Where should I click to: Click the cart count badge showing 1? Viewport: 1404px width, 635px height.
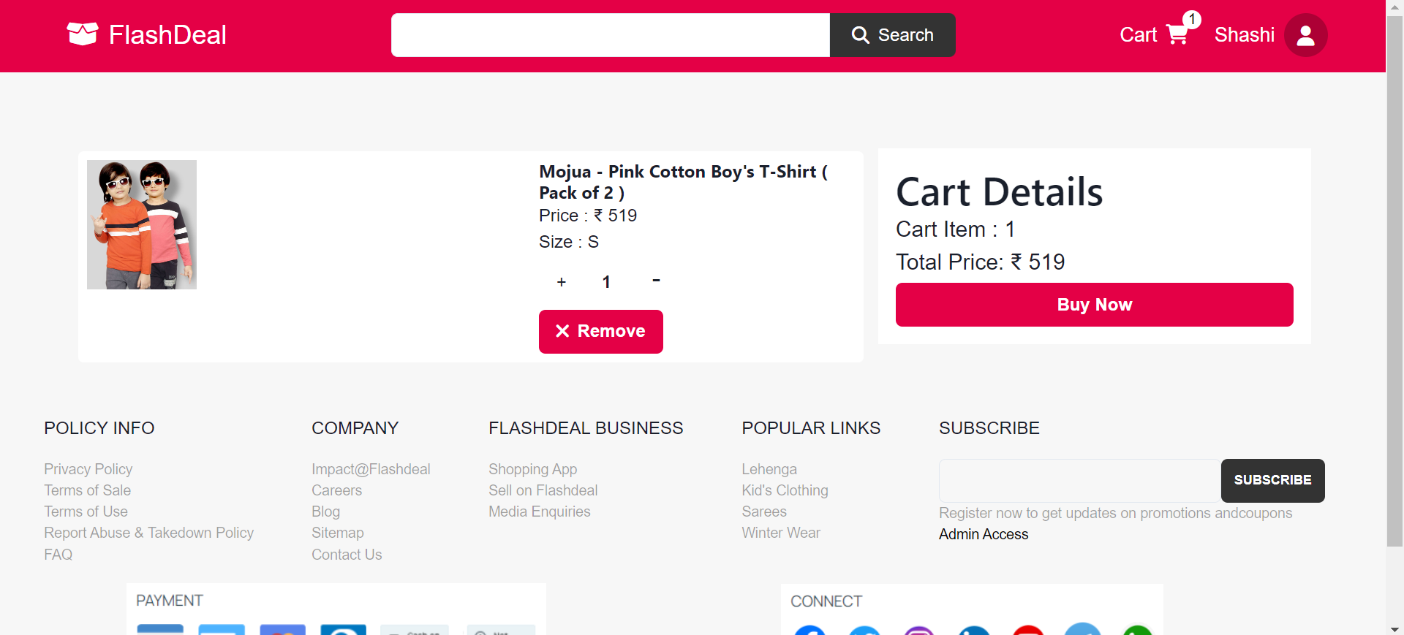(1192, 19)
